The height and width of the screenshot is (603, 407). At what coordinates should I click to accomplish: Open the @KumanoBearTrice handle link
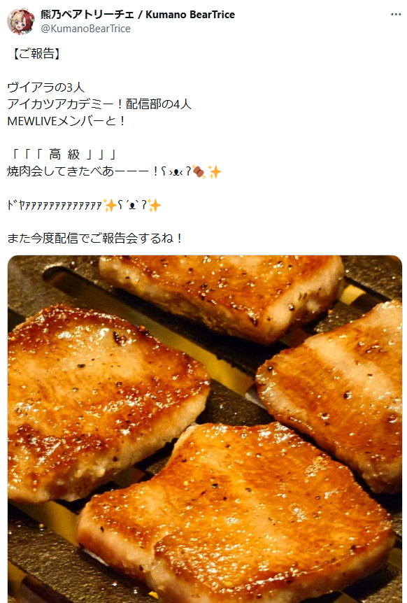tap(86, 29)
